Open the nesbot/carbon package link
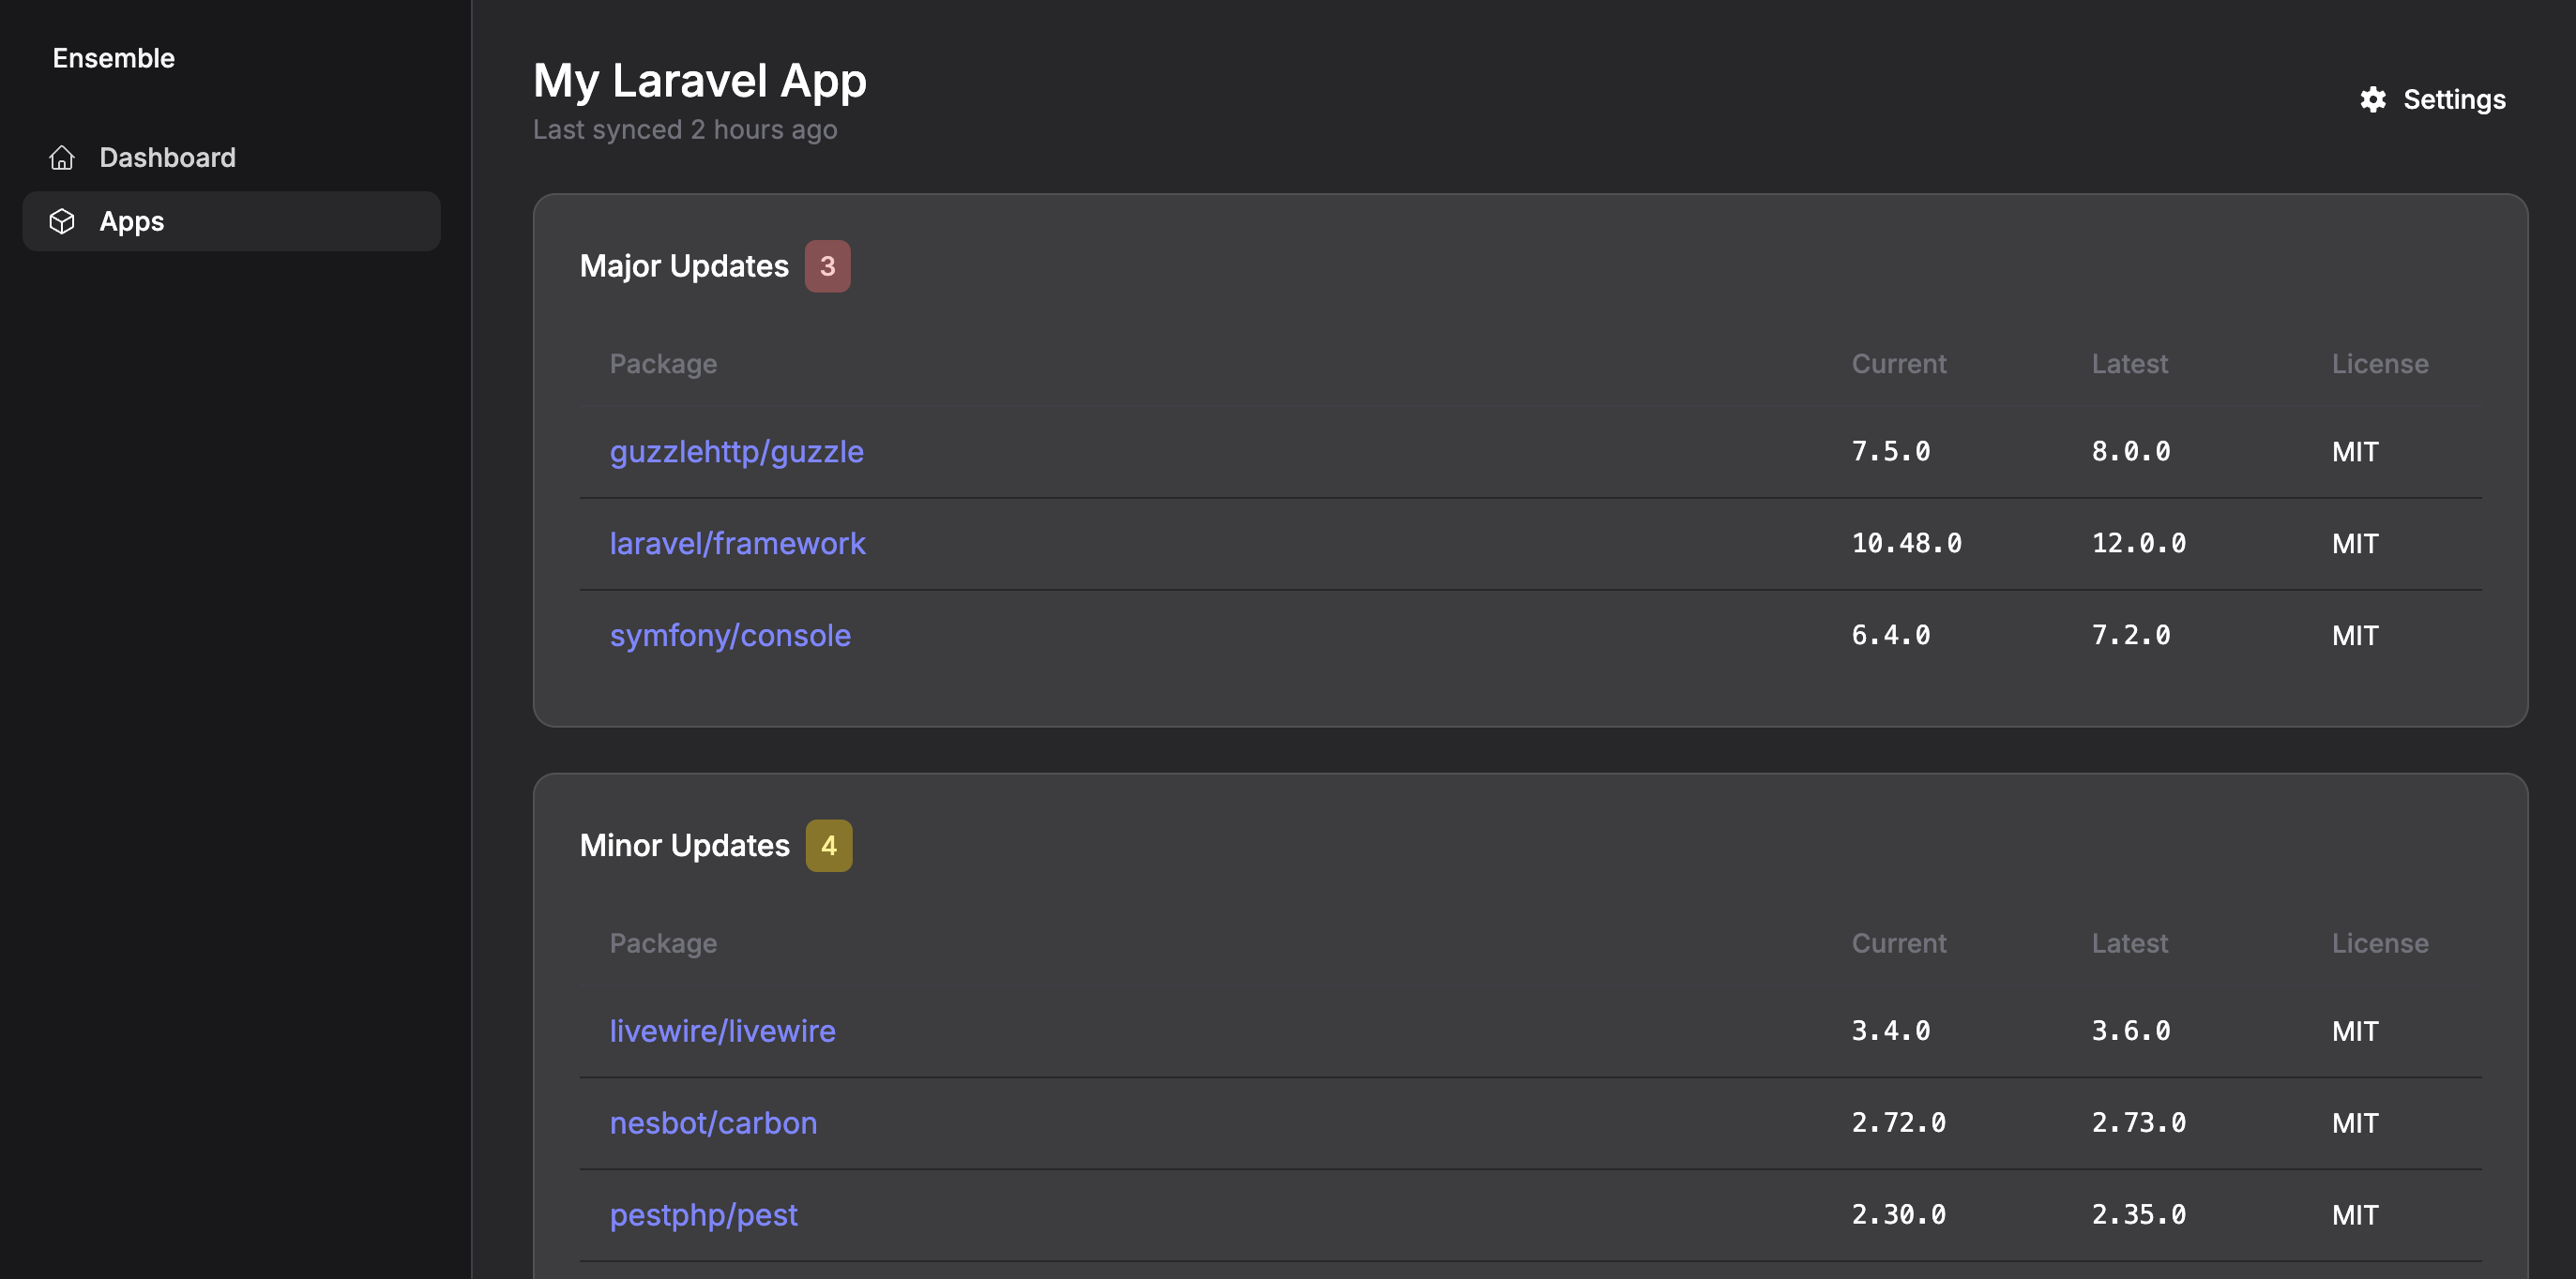Screen dimensions: 2576x1279 click(x=713, y=1123)
